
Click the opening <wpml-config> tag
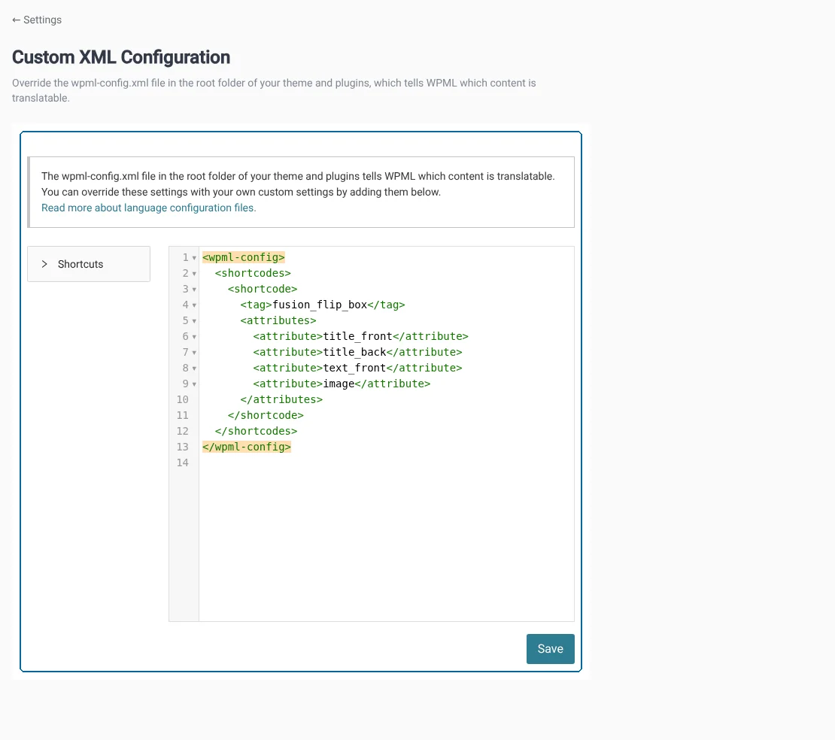click(244, 257)
